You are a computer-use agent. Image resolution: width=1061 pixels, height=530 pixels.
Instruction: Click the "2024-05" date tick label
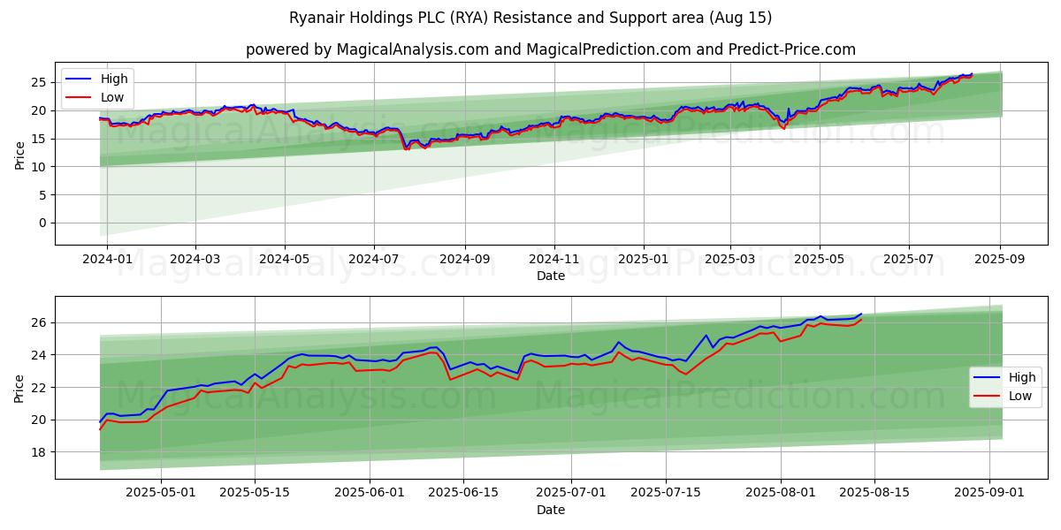[284, 260]
